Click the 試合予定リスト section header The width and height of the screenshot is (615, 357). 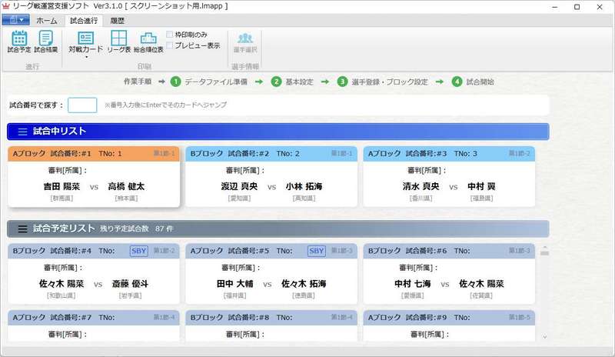click(x=278, y=229)
